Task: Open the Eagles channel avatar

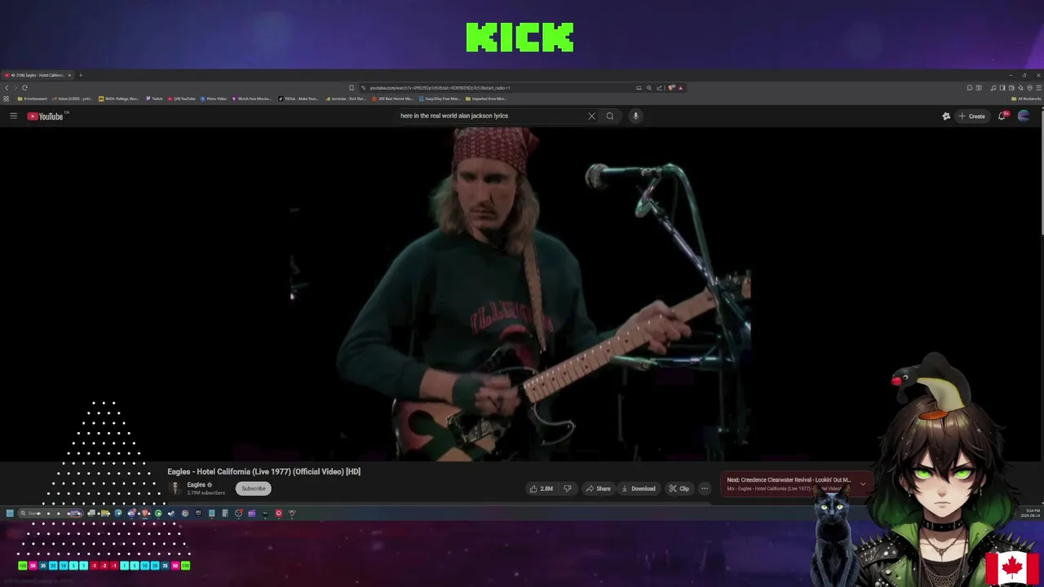Action: 175,488
